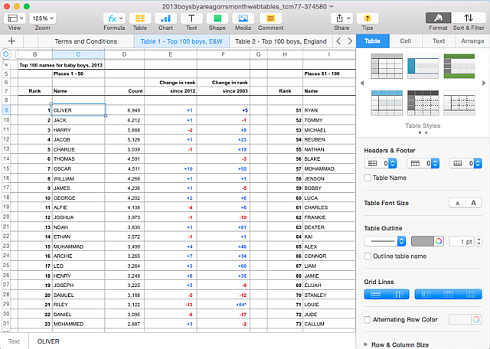Add a Comment using toolbar icon
The width and height of the screenshot is (490, 349).
270,18
